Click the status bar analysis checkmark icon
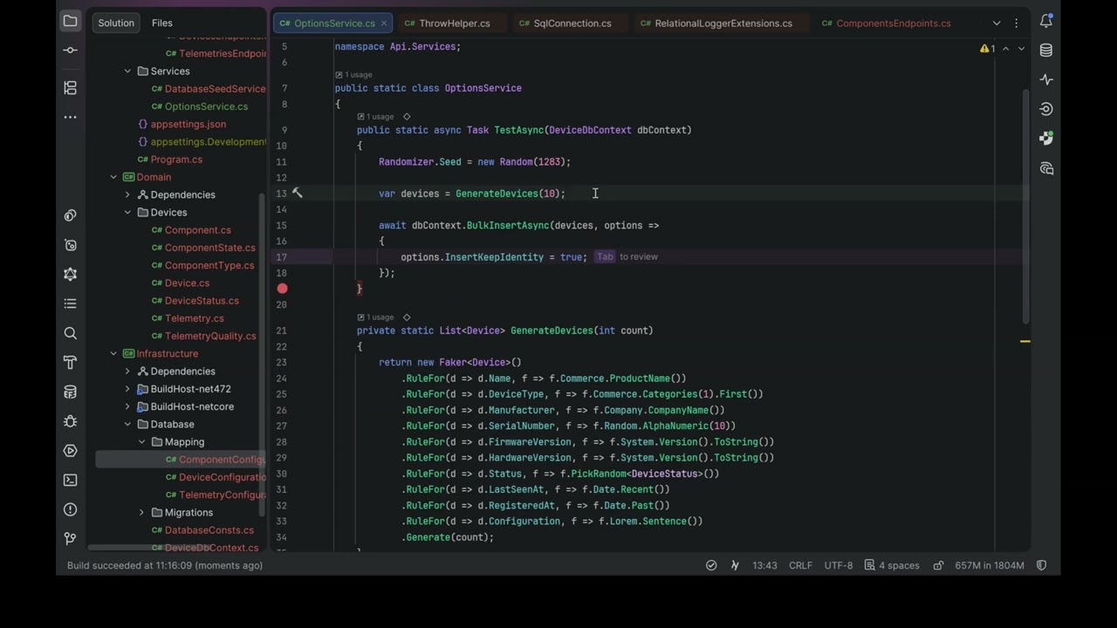1117x628 pixels. click(711, 565)
